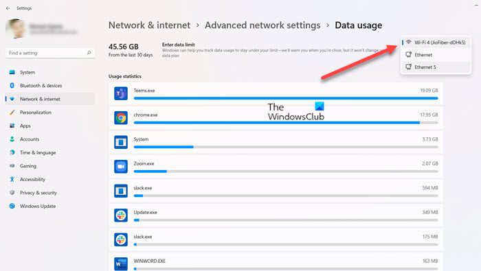Click the user profile picture

[15, 29]
